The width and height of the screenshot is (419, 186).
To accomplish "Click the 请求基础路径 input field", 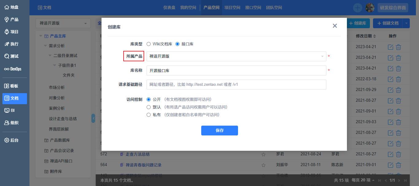I will coord(236,85).
